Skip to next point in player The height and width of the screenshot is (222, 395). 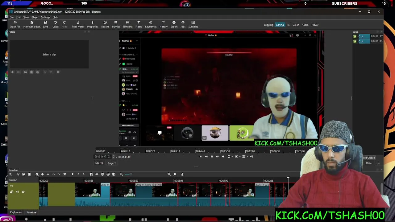tap(223, 157)
